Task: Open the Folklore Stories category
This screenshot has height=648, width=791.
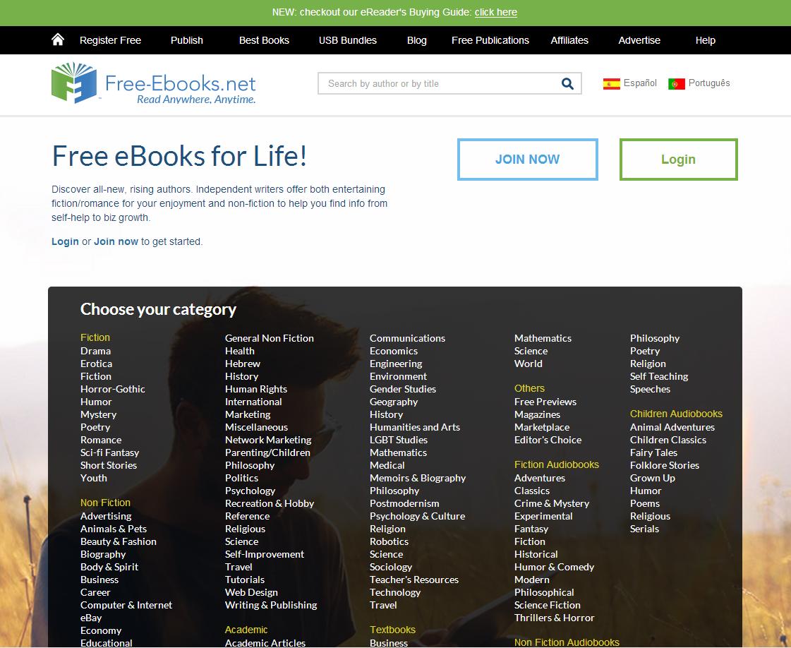Action: (x=665, y=465)
